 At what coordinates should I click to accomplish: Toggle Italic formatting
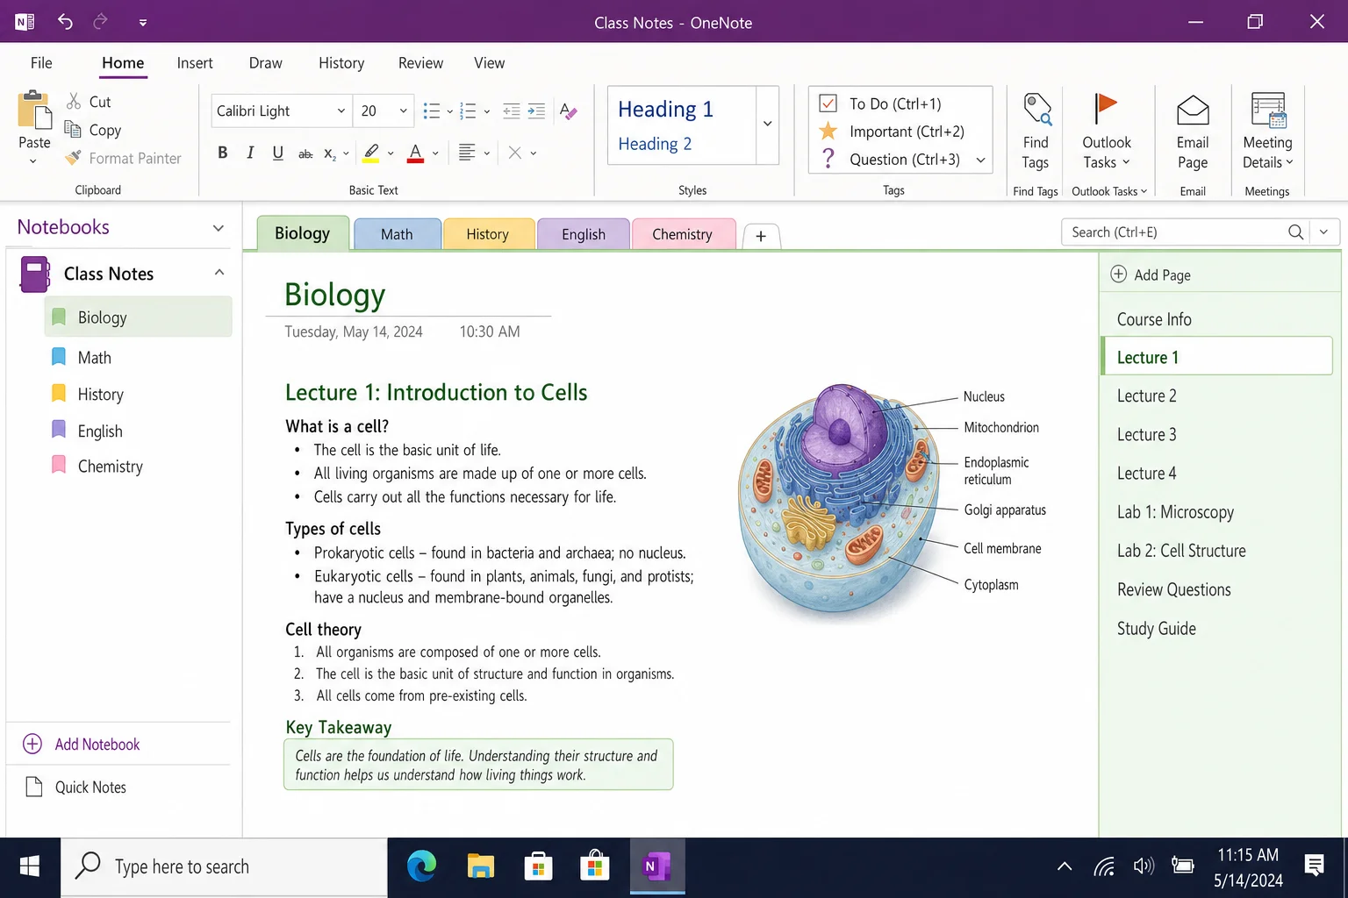[x=250, y=153]
